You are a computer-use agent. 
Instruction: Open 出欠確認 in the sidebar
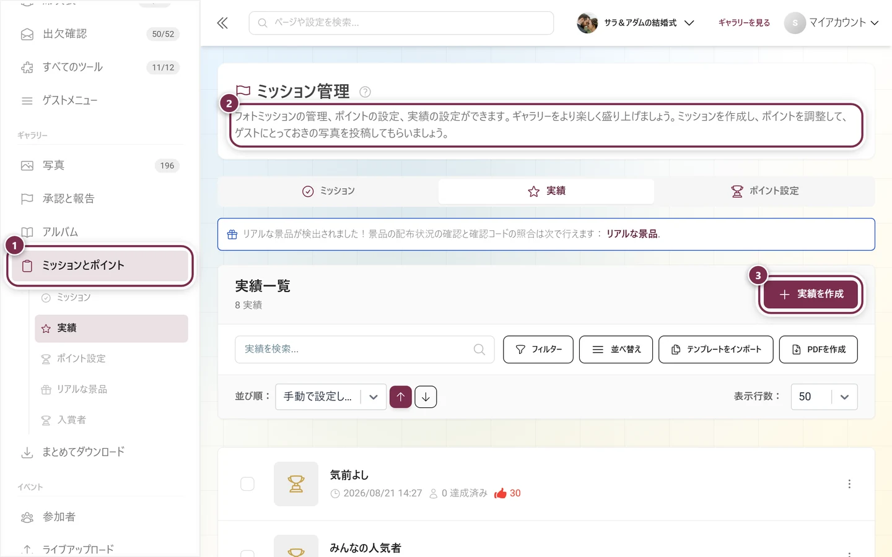[100, 34]
